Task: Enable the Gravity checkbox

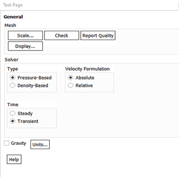Action: [x=7, y=143]
